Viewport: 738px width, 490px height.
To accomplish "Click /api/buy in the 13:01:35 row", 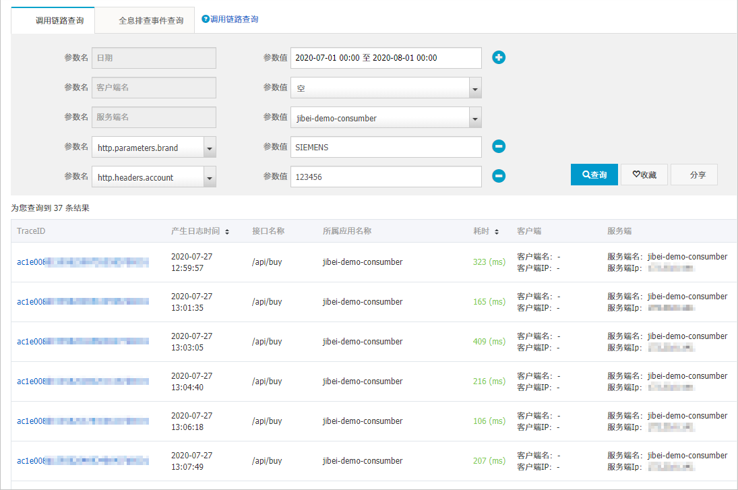I will tap(267, 302).
